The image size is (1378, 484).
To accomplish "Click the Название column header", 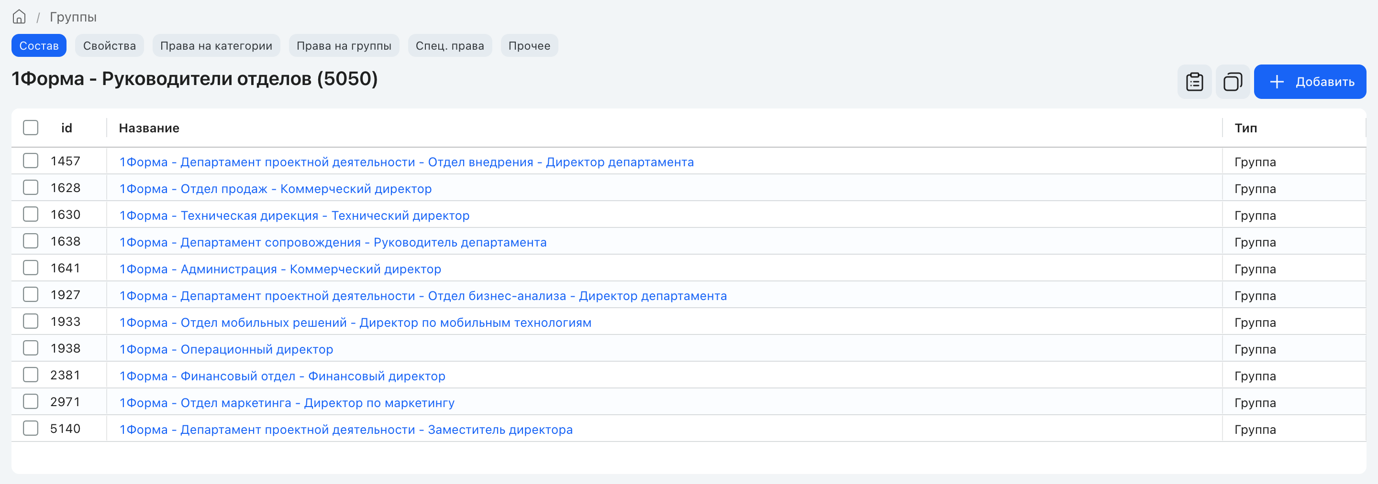I will click(149, 128).
